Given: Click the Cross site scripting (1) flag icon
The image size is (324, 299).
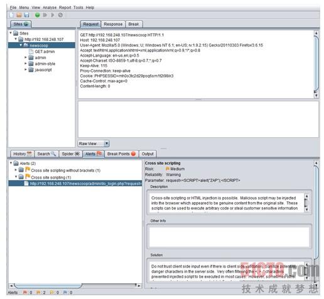Looking at the screenshot, I should tap(28, 176).
